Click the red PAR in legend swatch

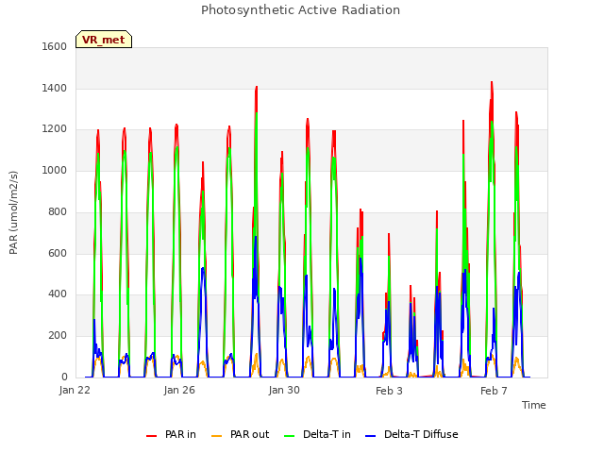click(x=151, y=436)
